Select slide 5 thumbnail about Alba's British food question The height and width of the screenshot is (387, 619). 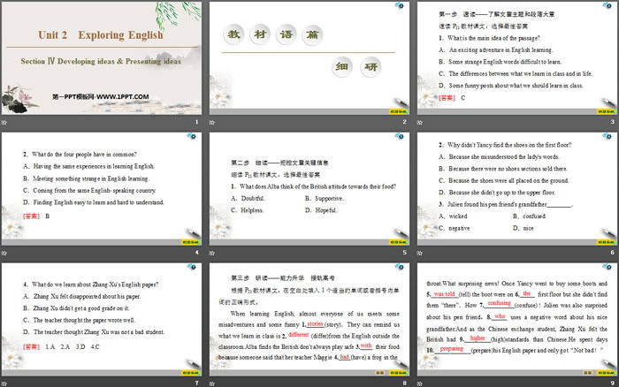pos(309,188)
